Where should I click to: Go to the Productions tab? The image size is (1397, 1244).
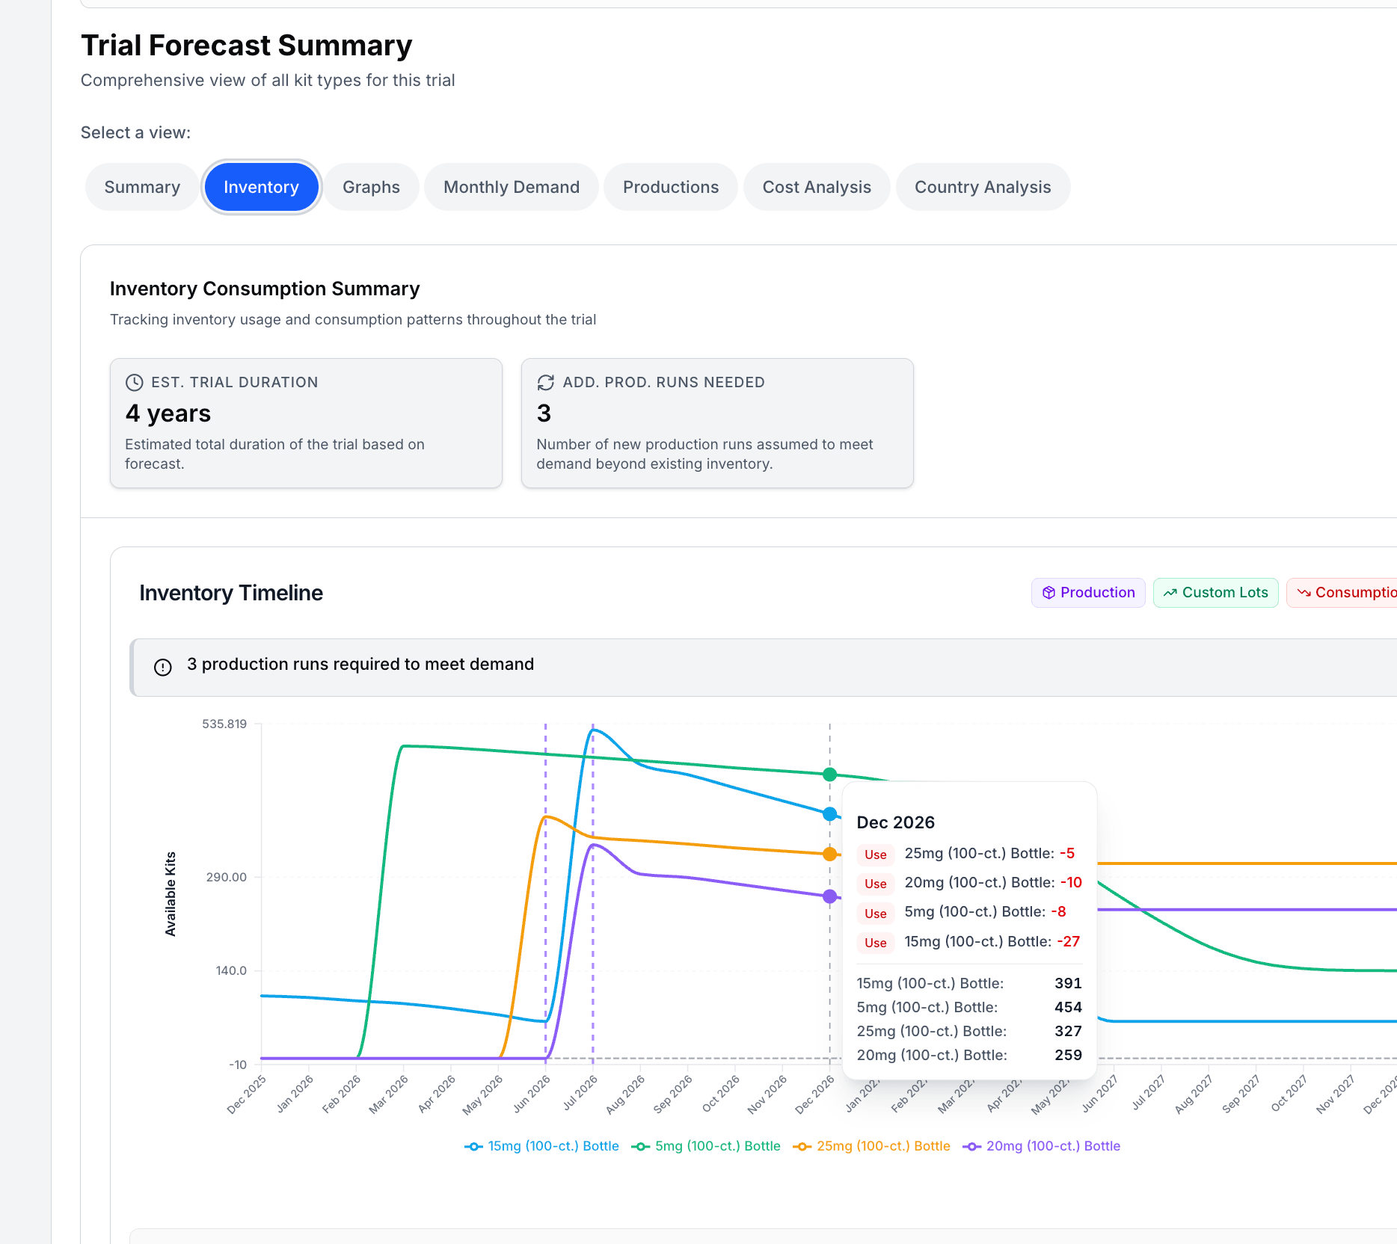click(671, 187)
